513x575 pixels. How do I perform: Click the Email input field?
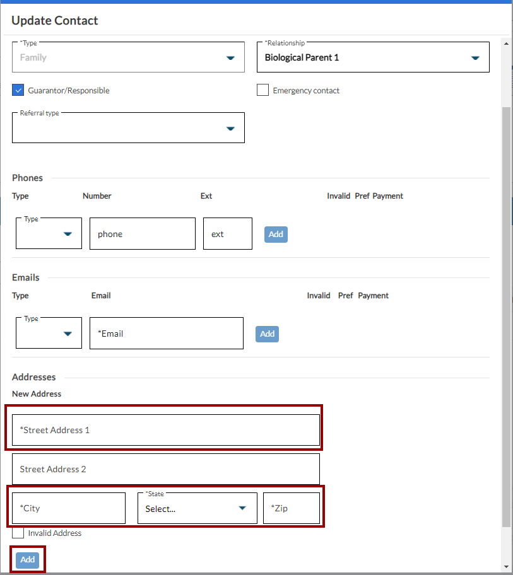pyautogui.click(x=166, y=334)
